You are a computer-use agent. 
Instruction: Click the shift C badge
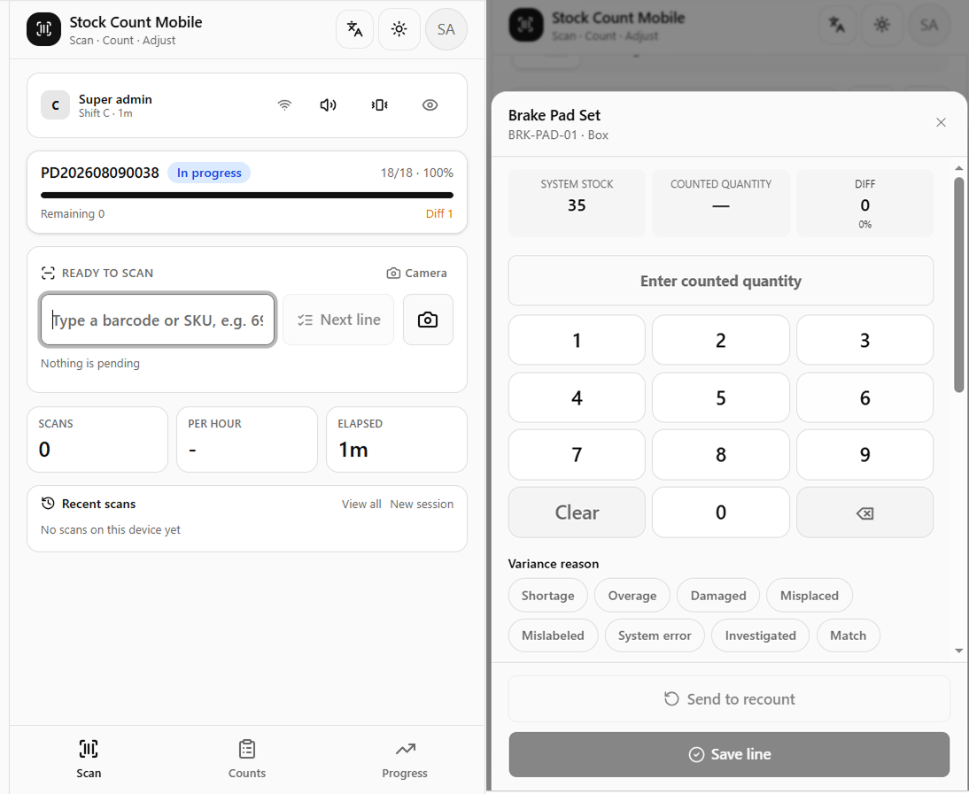coord(55,105)
